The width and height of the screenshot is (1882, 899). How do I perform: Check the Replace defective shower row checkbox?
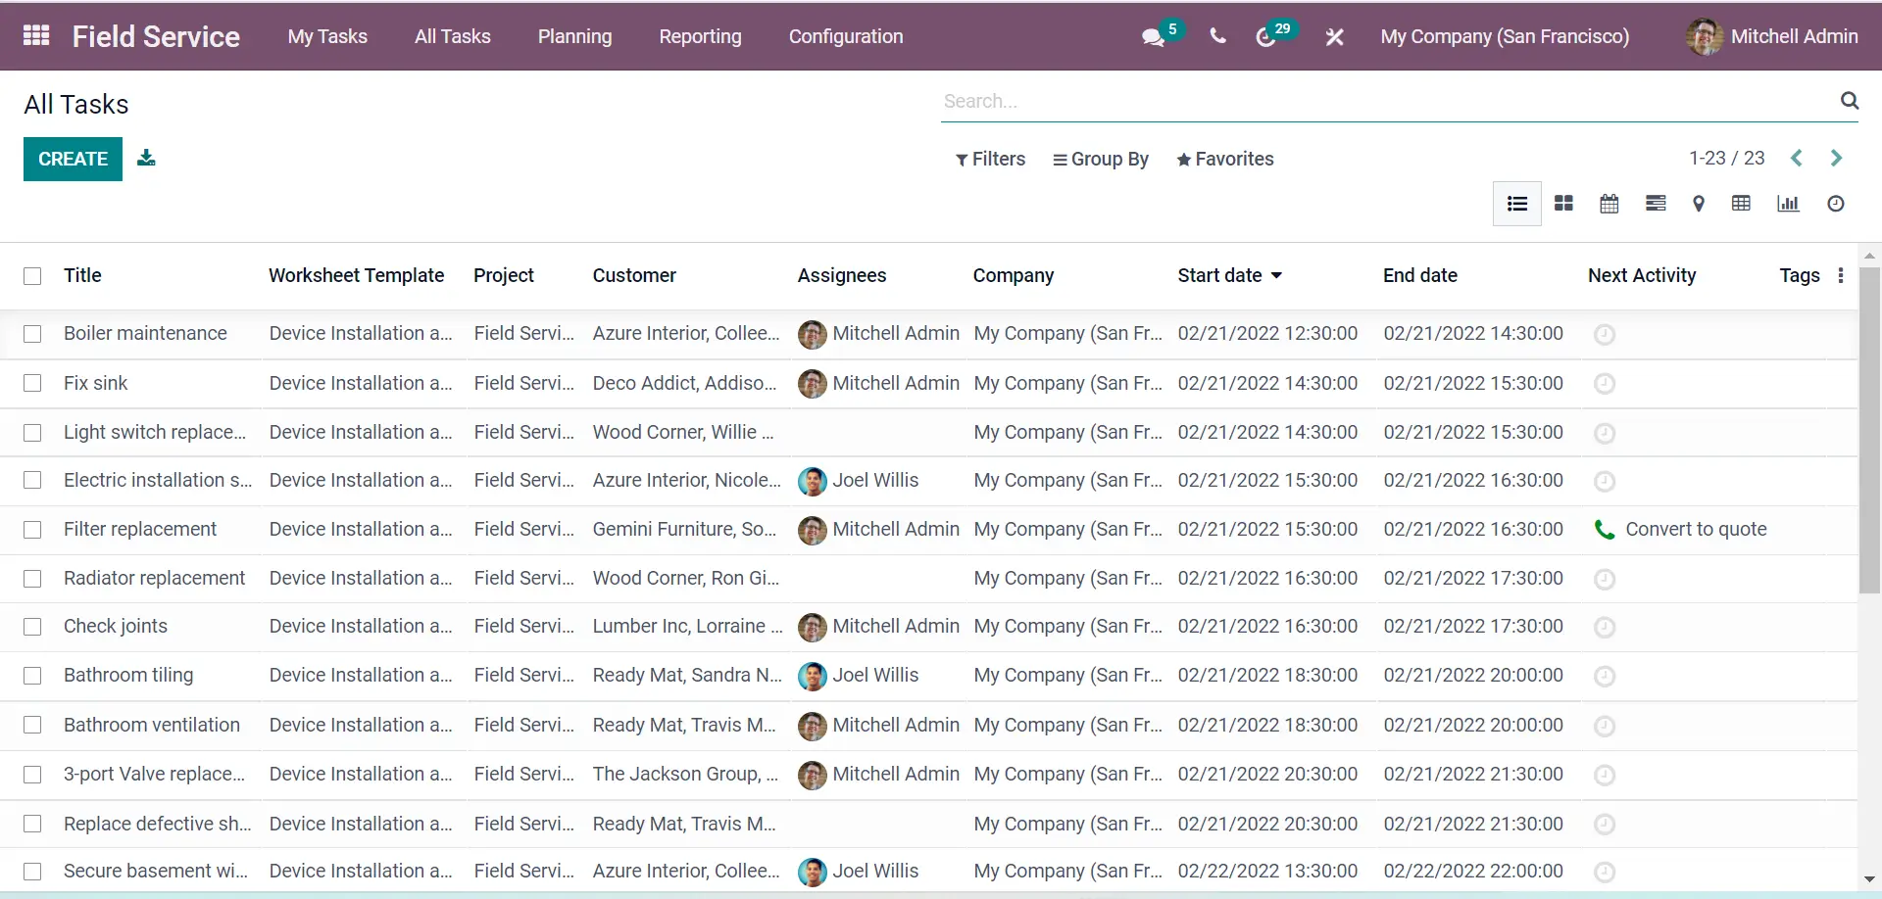click(32, 824)
